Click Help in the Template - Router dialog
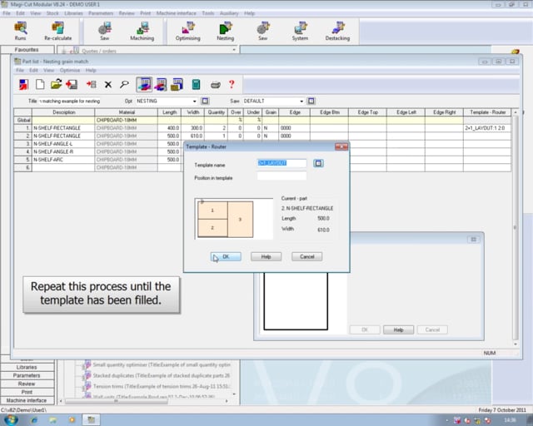This screenshot has height=426, width=533. click(266, 257)
